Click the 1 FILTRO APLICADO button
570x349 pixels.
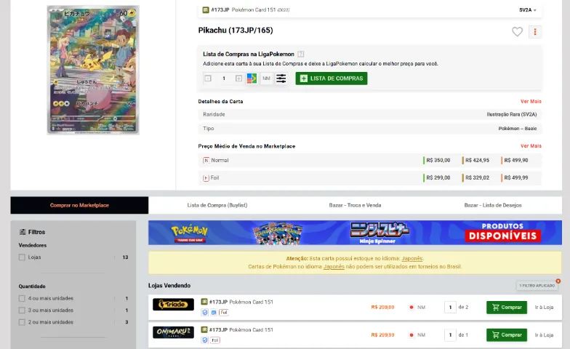(x=537, y=285)
